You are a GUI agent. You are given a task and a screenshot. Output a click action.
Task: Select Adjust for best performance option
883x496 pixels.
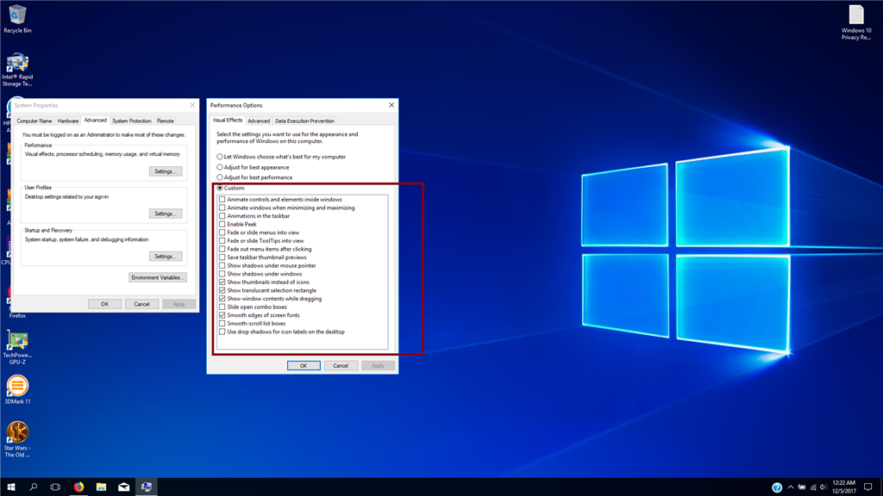coord(220,177)
